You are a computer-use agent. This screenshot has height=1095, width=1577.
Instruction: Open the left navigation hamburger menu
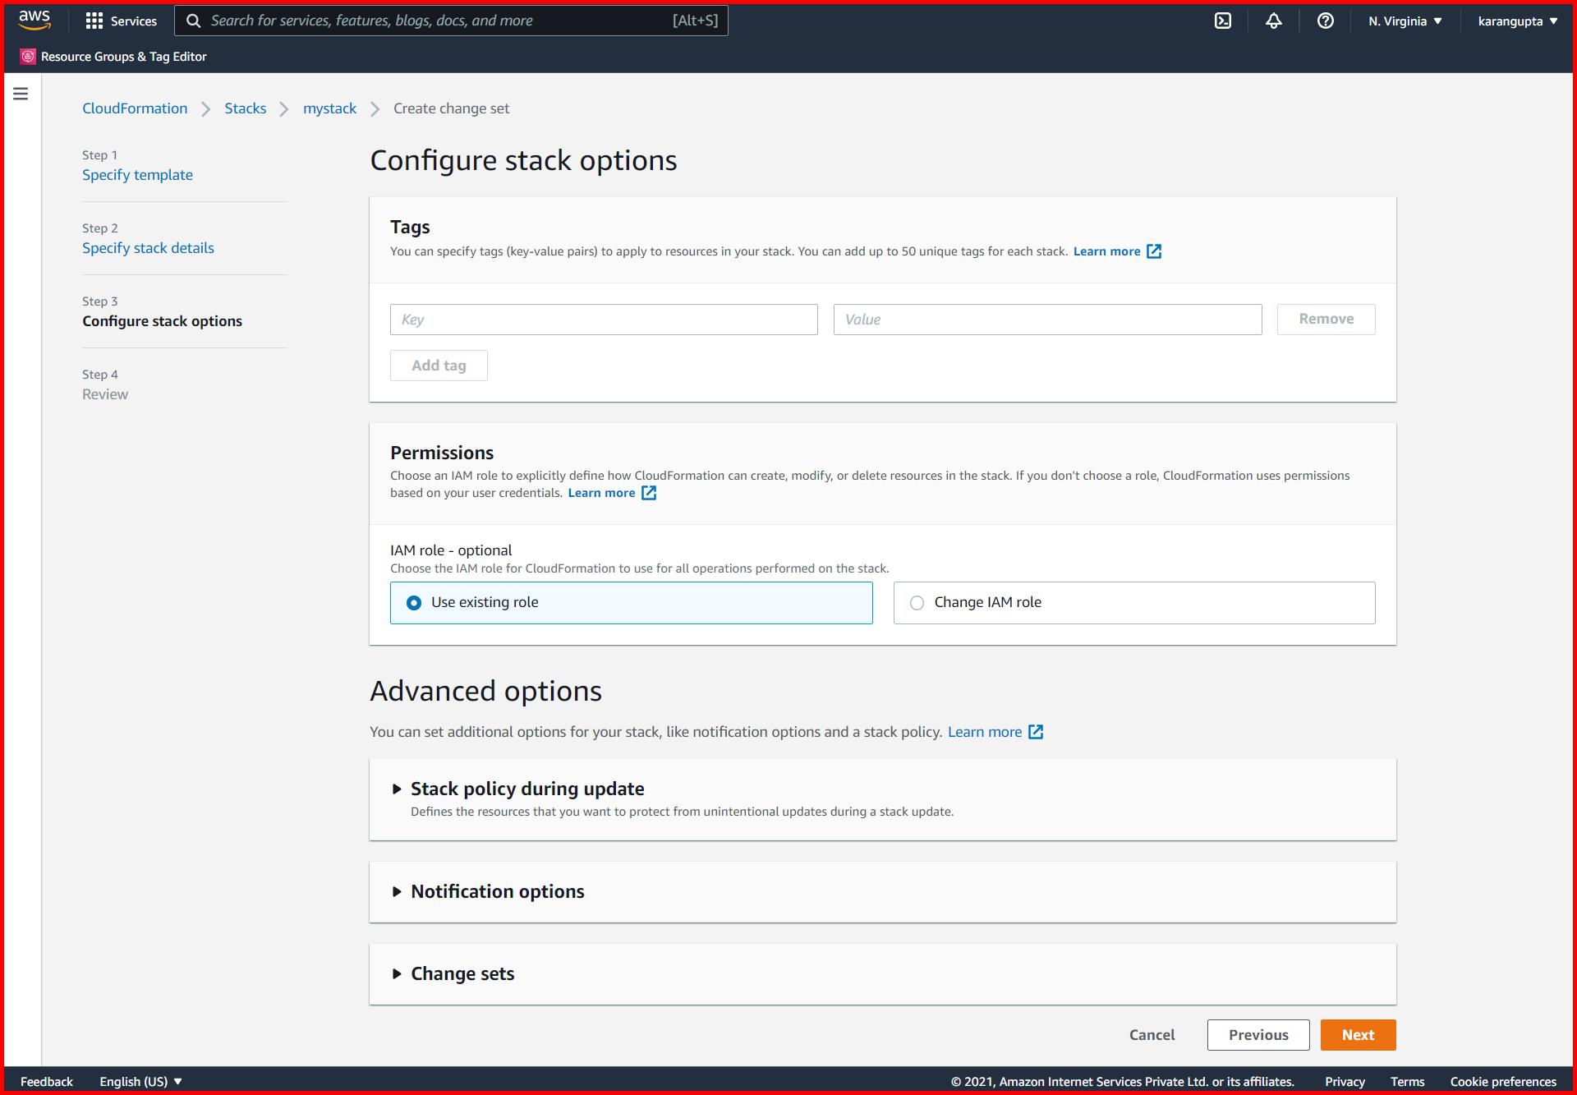click(x=21, y=93)
